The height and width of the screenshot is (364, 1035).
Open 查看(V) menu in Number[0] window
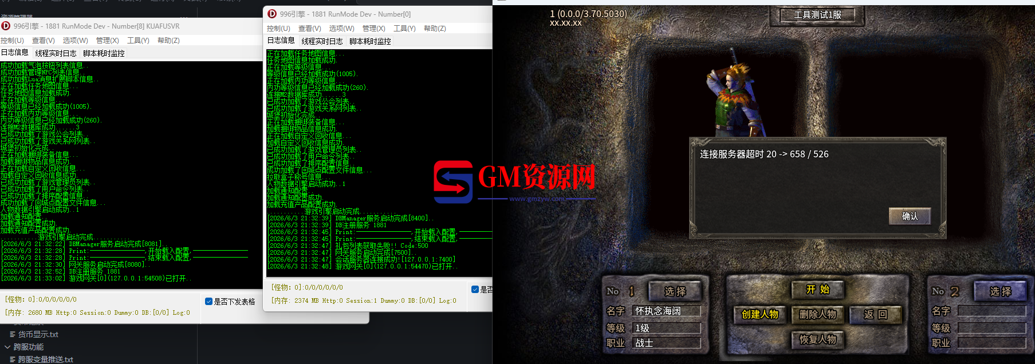tap(309, 29)
